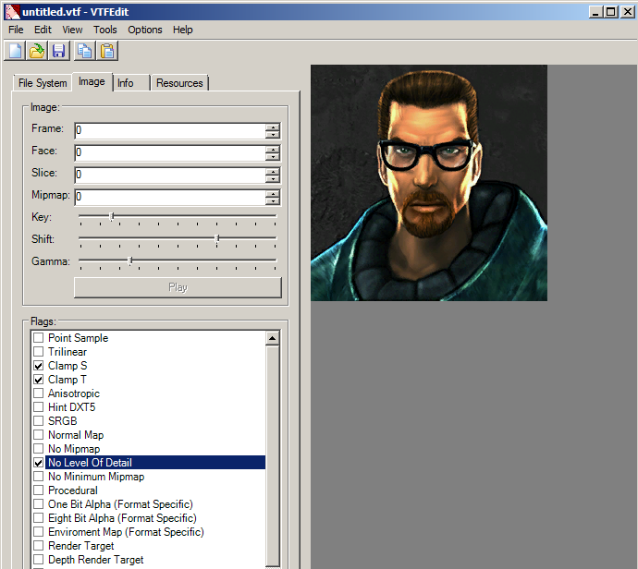The width and height of the screenshot is (638, 569).
Task: Uncheck the Clamp S flag
Action: 38,366
